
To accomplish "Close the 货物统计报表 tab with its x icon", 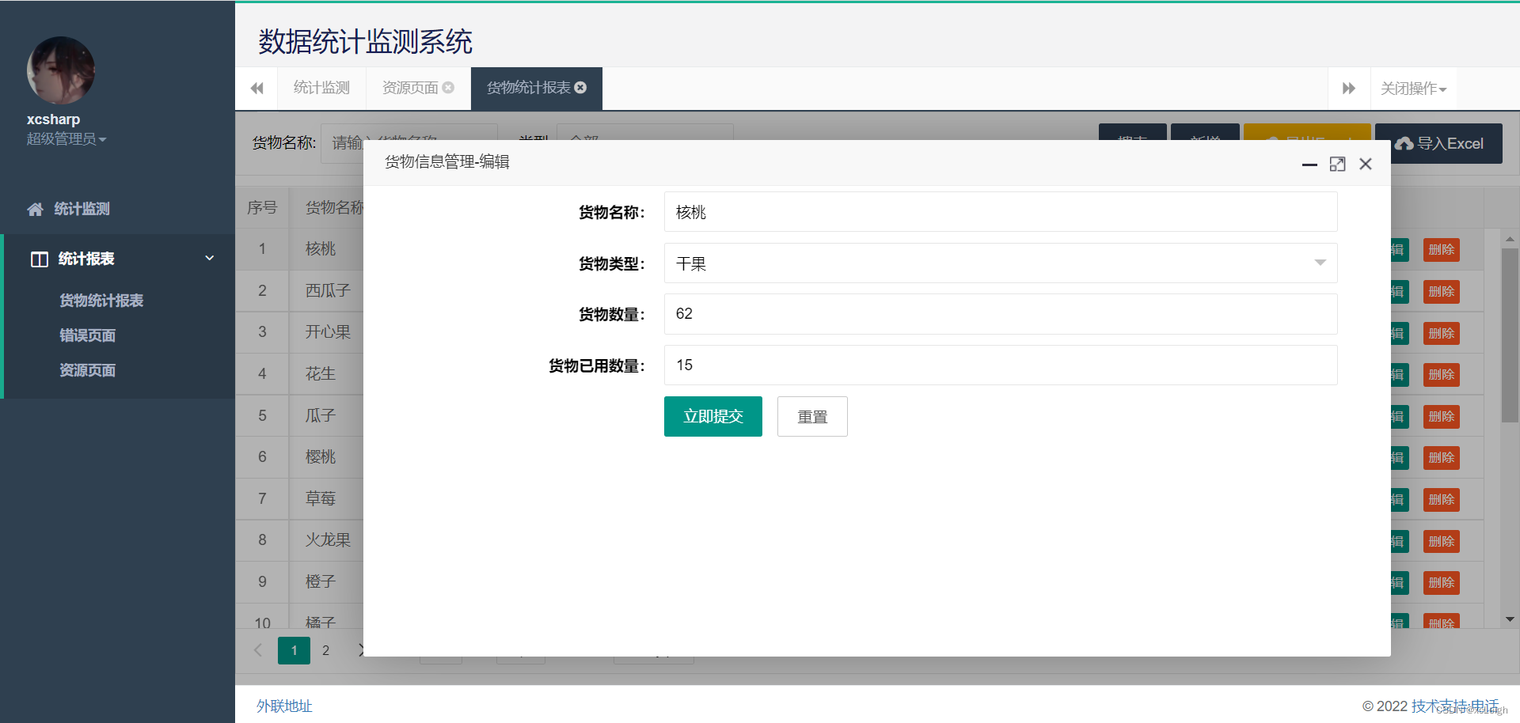I will [580, 88].
